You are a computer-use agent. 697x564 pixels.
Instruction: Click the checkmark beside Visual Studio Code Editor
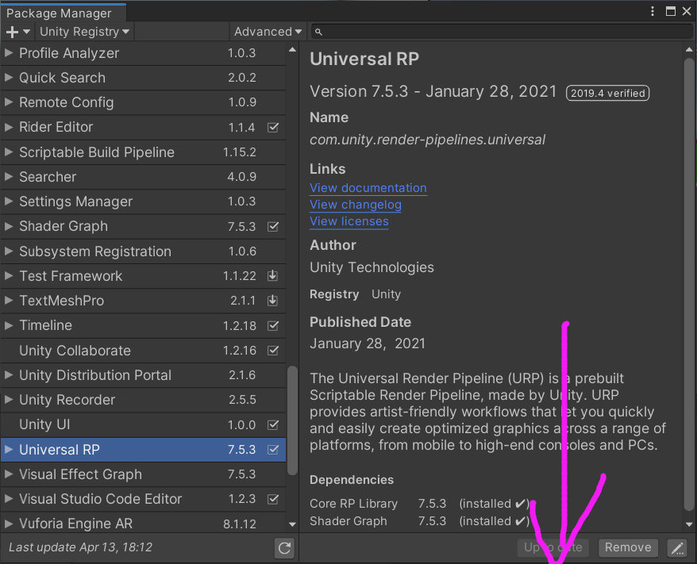coord(273,499)
